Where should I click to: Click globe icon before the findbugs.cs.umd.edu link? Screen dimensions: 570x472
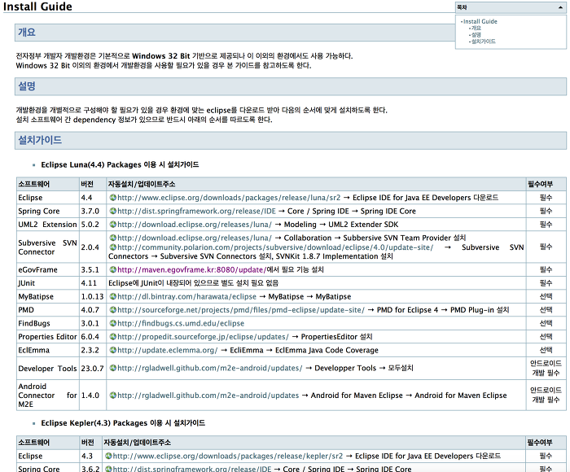pos(113,323)
